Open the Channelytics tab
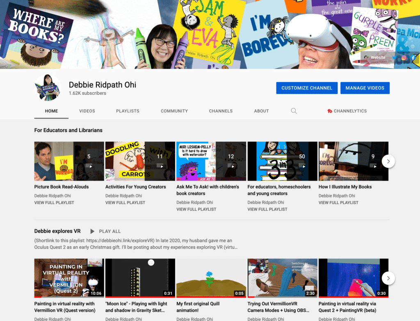The width and height of the screenshot is (420, 321). tap(347, 111)
